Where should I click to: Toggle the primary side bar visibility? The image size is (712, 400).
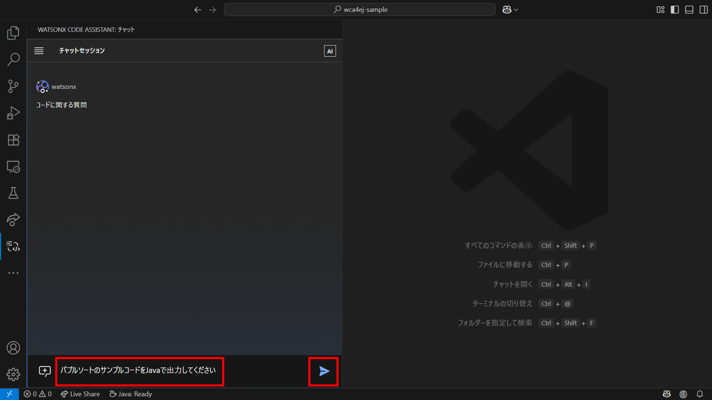coord(675,10)
